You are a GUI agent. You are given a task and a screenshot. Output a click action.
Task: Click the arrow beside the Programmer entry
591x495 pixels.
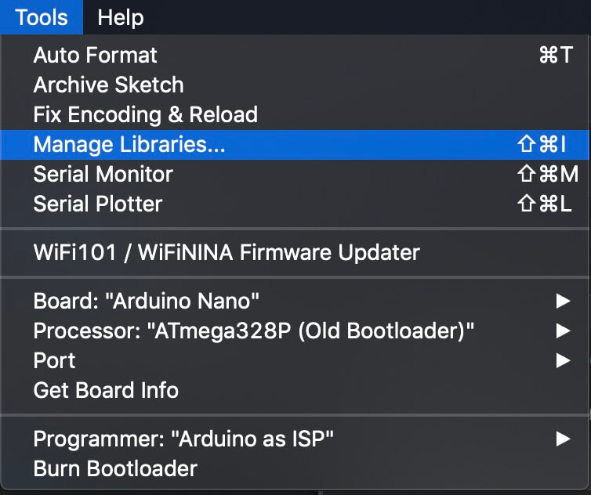[x=563, y=439]
